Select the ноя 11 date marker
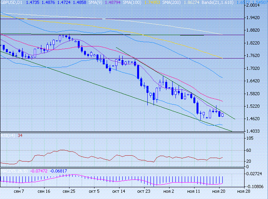Screen dimensions: 268x199 tap(194, 192)
